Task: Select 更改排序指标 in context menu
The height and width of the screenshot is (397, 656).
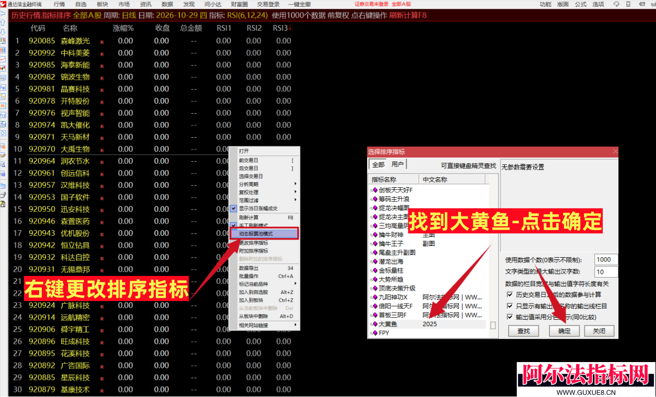Action: click(265, 243)
